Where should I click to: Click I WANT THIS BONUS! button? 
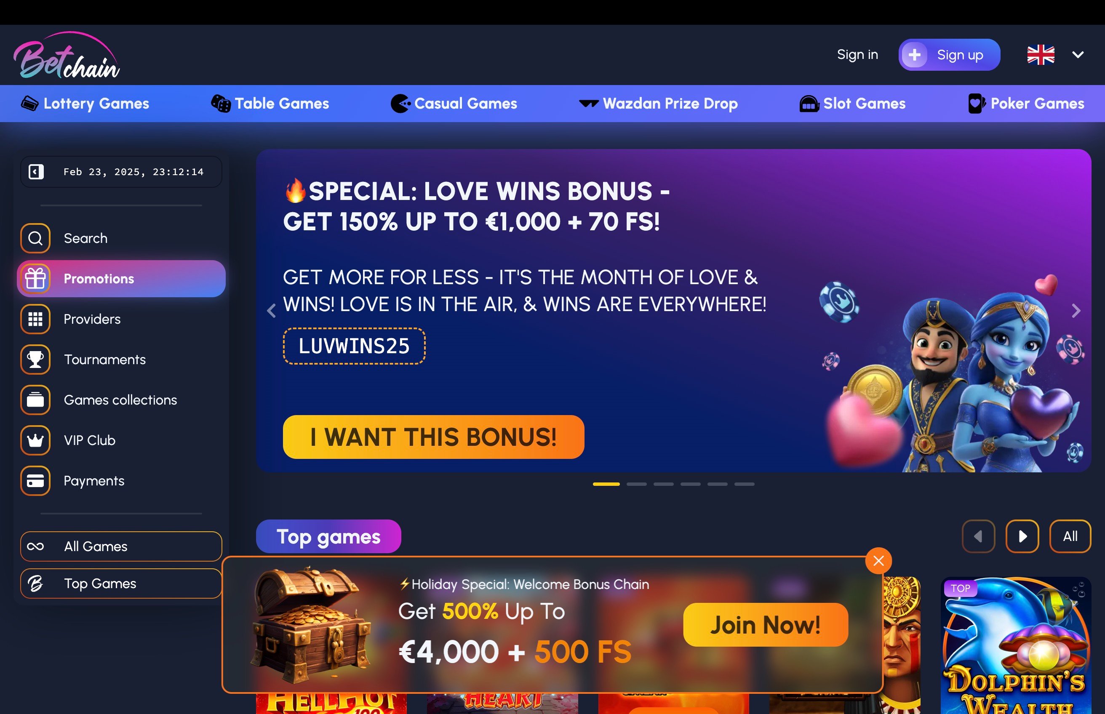point(434,437)
